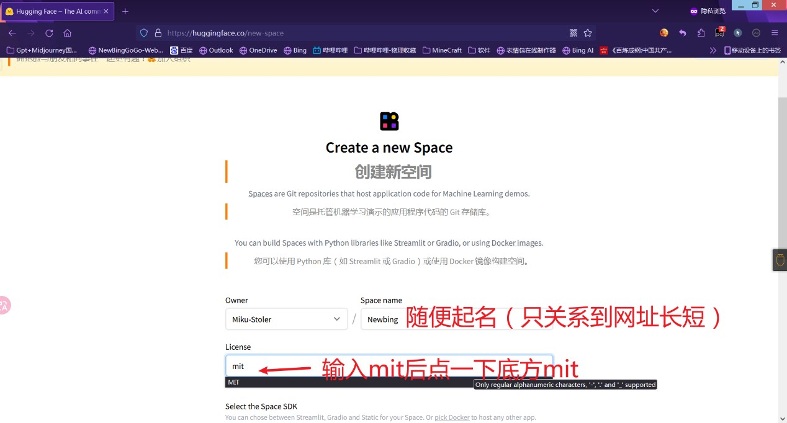The width and height of the screenshot is (787, 423).
Task: Click the Hugging Face Spaces logo
Action: [389, 121]
